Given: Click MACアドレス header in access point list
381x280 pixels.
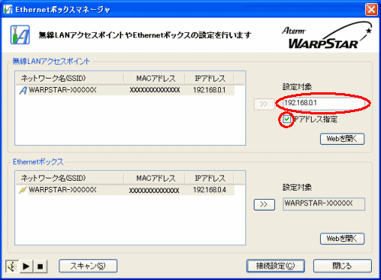Looking at the screenshot, I should pos(155,79).
